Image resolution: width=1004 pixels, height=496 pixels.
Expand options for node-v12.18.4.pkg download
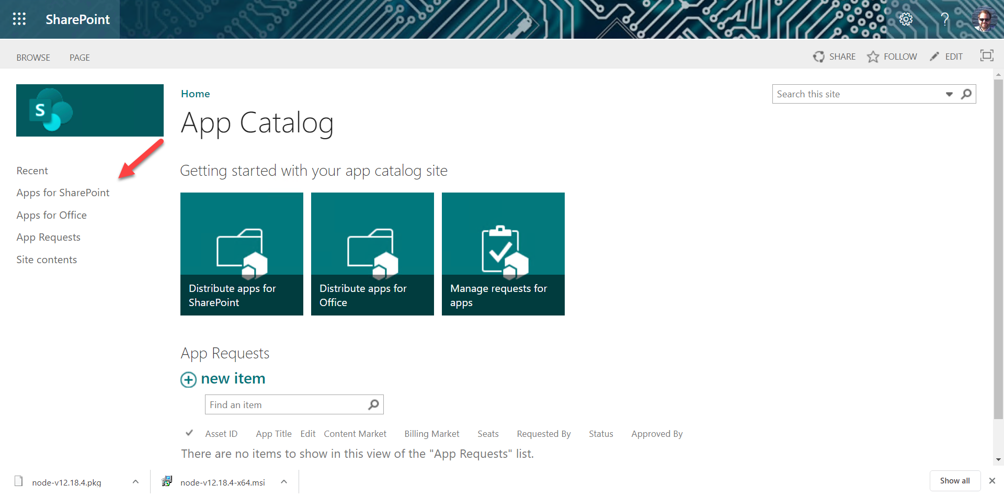pos(135,482)
